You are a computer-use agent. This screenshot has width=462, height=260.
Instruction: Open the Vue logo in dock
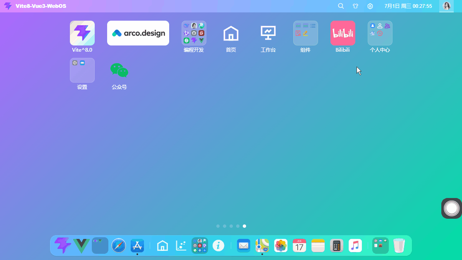81,245
